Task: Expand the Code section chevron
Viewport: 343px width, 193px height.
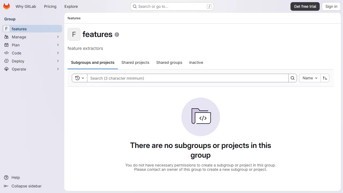Action: [x=58, y=53]
